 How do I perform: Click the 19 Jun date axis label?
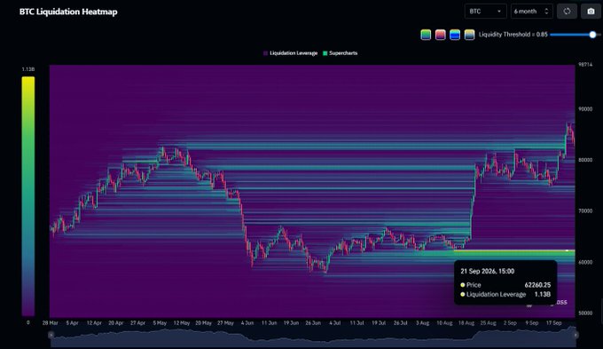291,323
